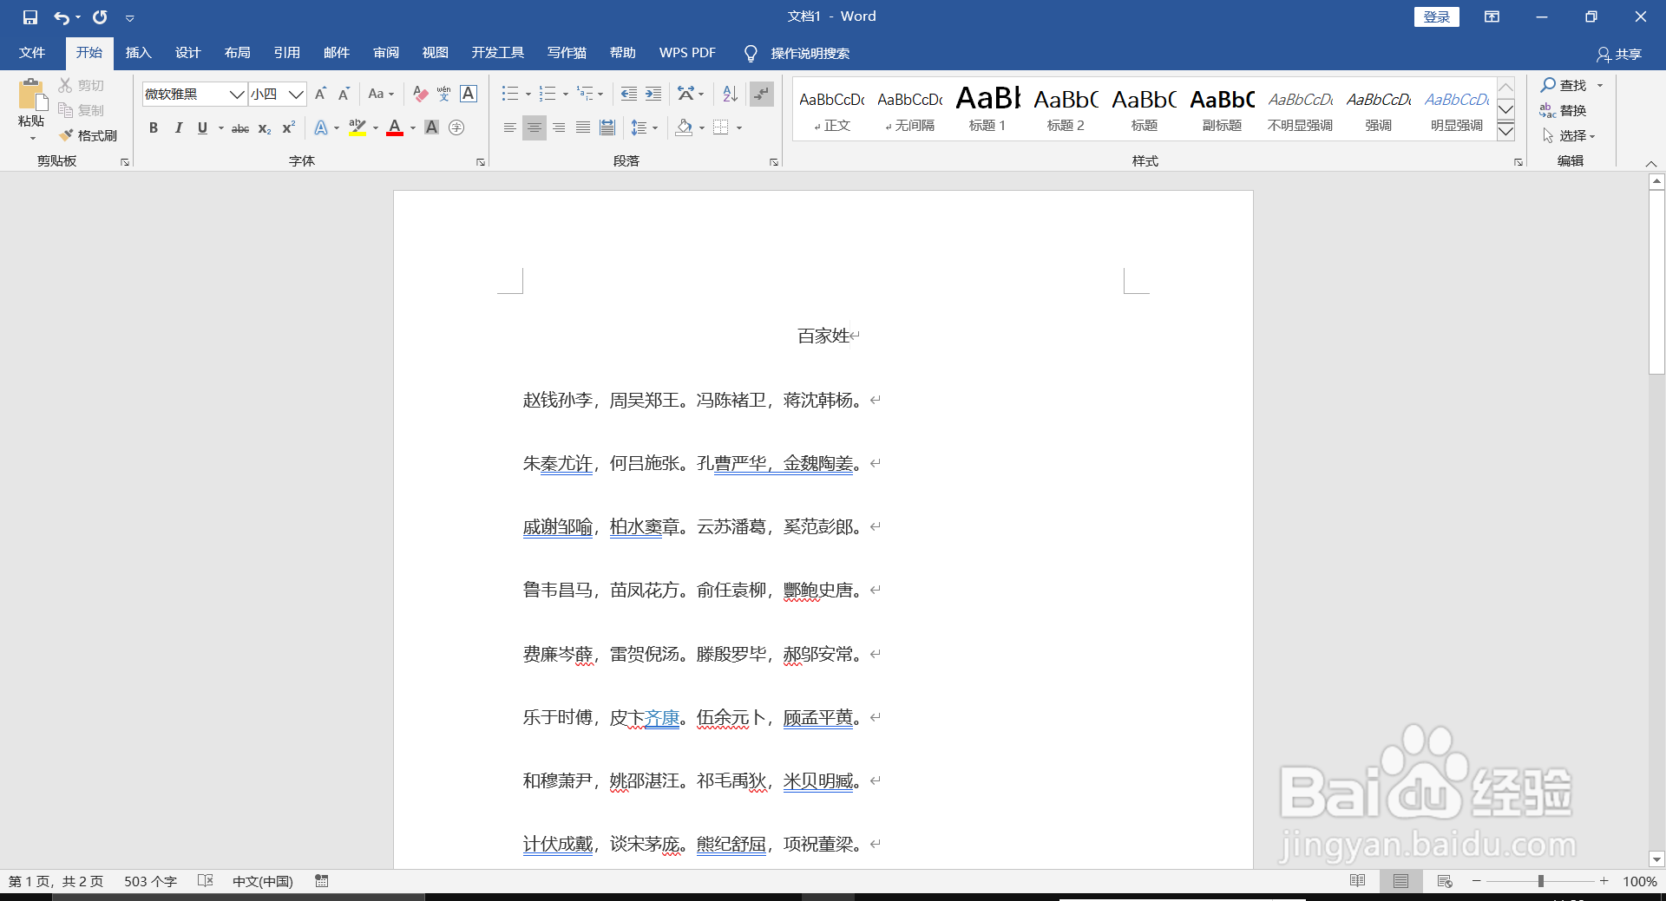Undo the last action
The height and width of the screenshot is (901, 1666).
pyautogui.click(x=62, y=16)
